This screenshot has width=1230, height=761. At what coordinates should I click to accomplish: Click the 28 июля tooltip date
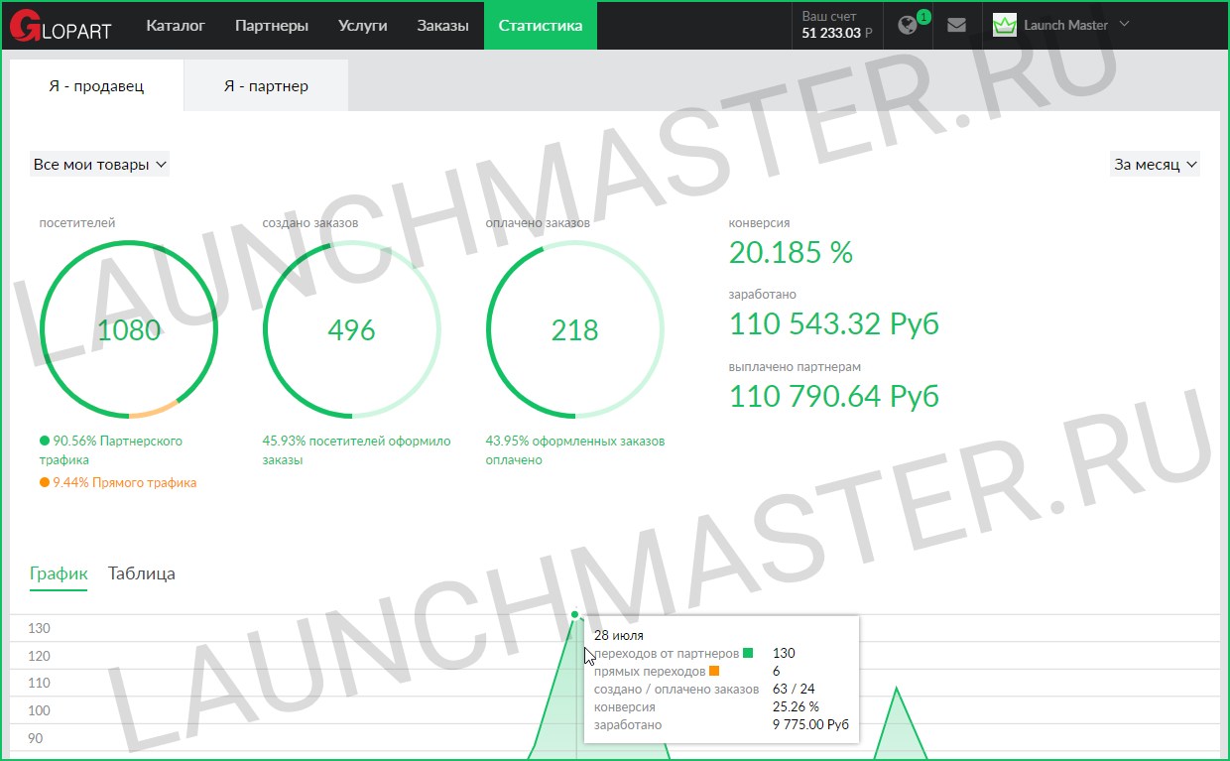(x=619, y=635)
